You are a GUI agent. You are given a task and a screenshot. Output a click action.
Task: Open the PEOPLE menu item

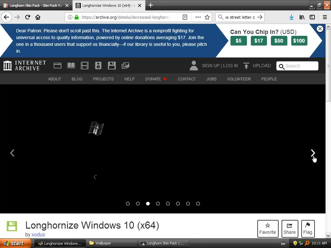[269, 79]
